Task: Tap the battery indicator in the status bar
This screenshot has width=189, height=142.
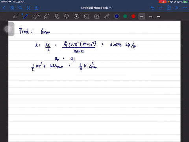Action: click(185, 2)
